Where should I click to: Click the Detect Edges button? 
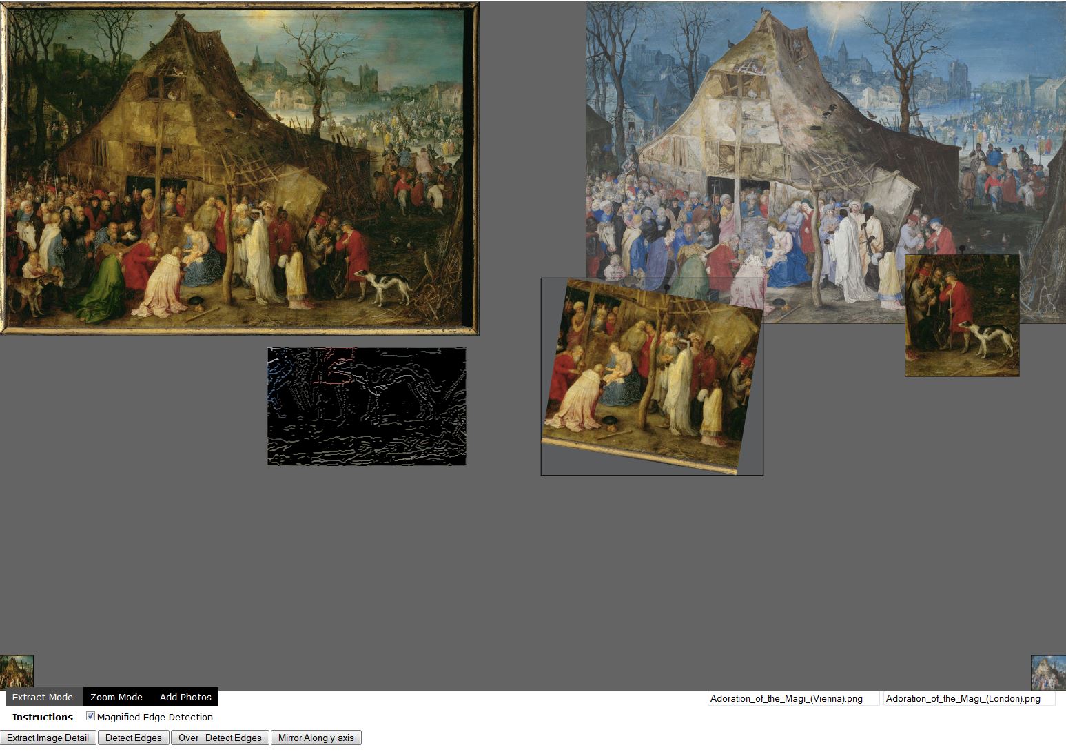coord(134,738)
